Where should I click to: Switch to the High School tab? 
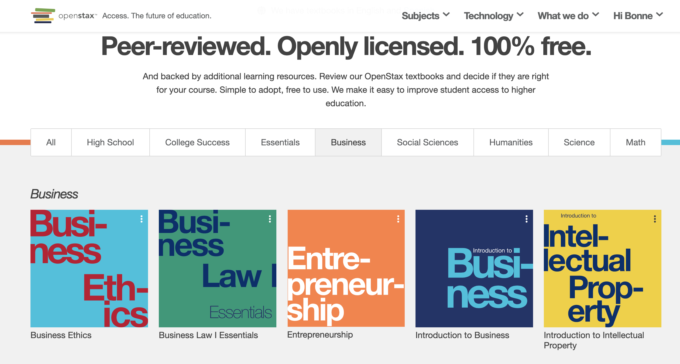pos(110,142)
